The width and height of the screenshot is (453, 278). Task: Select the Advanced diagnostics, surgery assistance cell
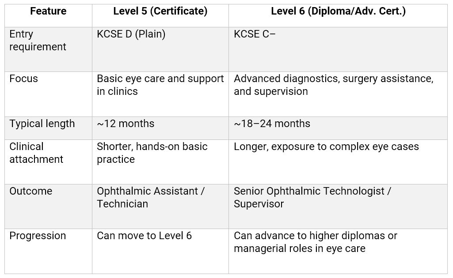coord(333,85)
